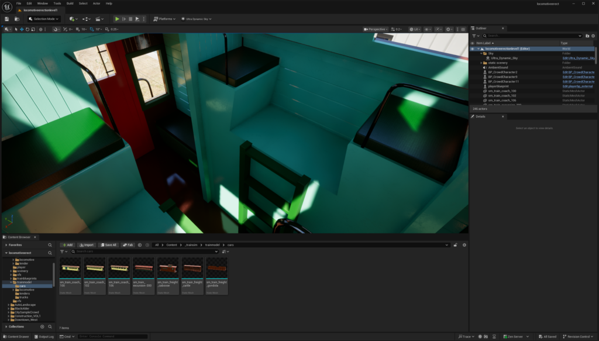Click the folder tree vertical scrollbar

pos(54,272)
